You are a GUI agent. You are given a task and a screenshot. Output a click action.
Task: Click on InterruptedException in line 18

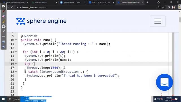point(60,72)
